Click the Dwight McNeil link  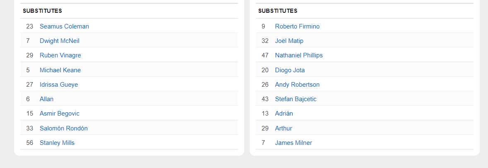60,41
